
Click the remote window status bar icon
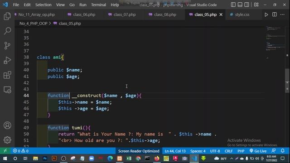pyautogui.click(x=5, y=151)
